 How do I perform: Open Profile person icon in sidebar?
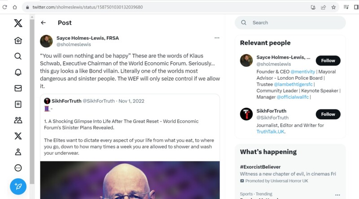18,152
